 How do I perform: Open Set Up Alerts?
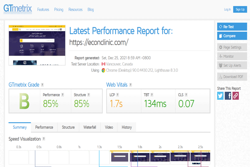pyautogui.click(x=232, y=66)
